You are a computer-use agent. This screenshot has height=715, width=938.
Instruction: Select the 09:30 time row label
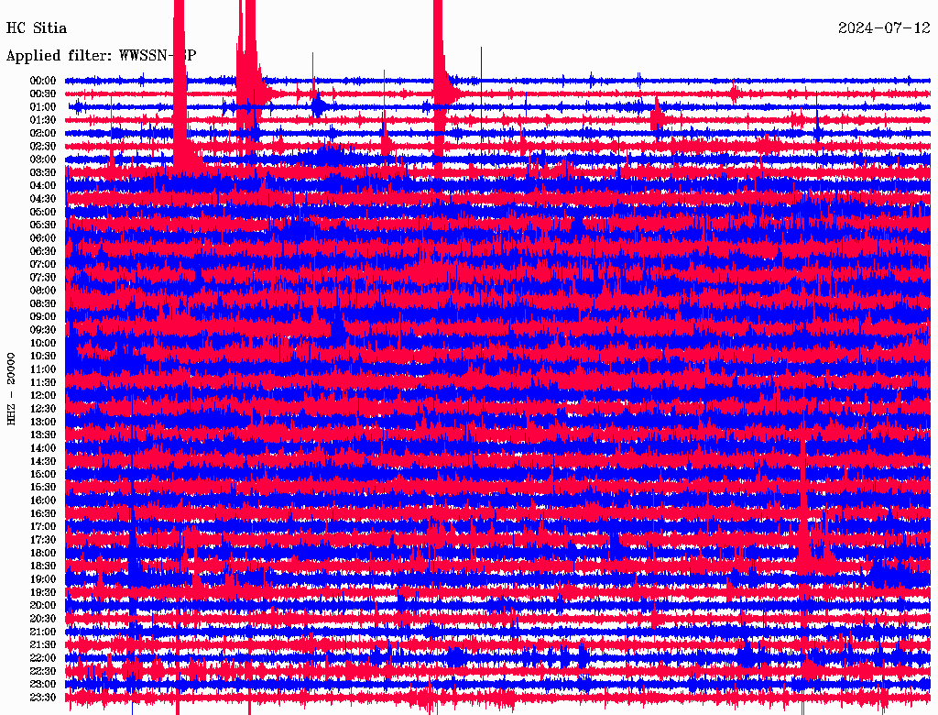click(43, 329)
